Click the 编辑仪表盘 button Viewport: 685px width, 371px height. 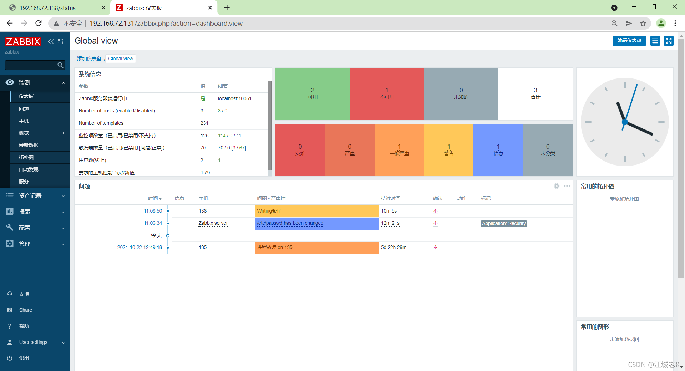click(x=629, y=41)
